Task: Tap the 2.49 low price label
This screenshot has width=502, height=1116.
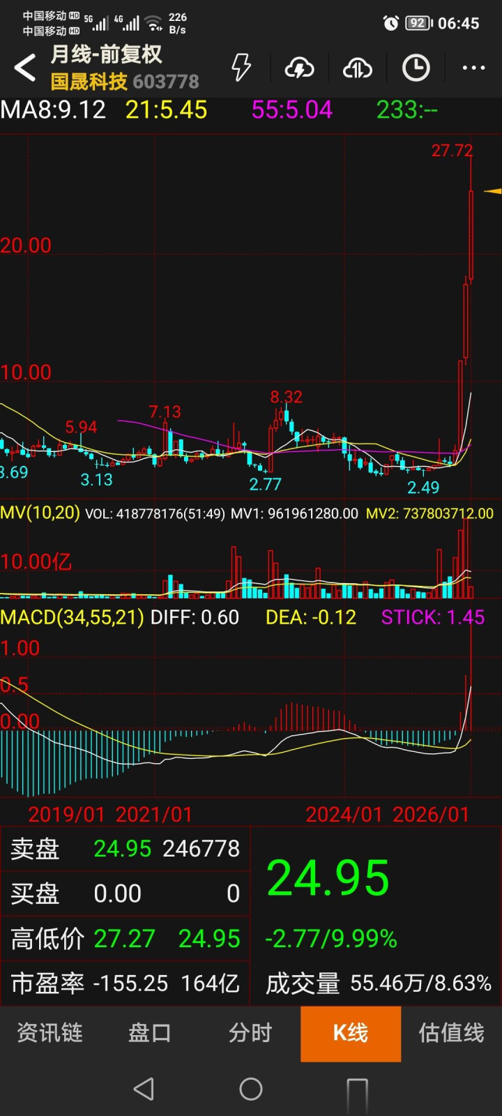Action: pos(423,487)
